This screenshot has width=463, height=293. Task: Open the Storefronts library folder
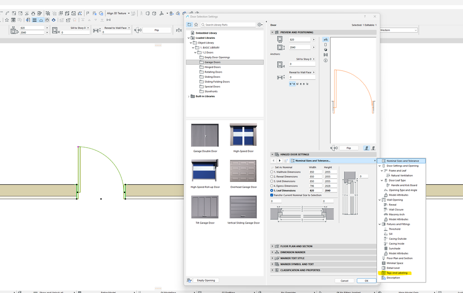(211, 91)
